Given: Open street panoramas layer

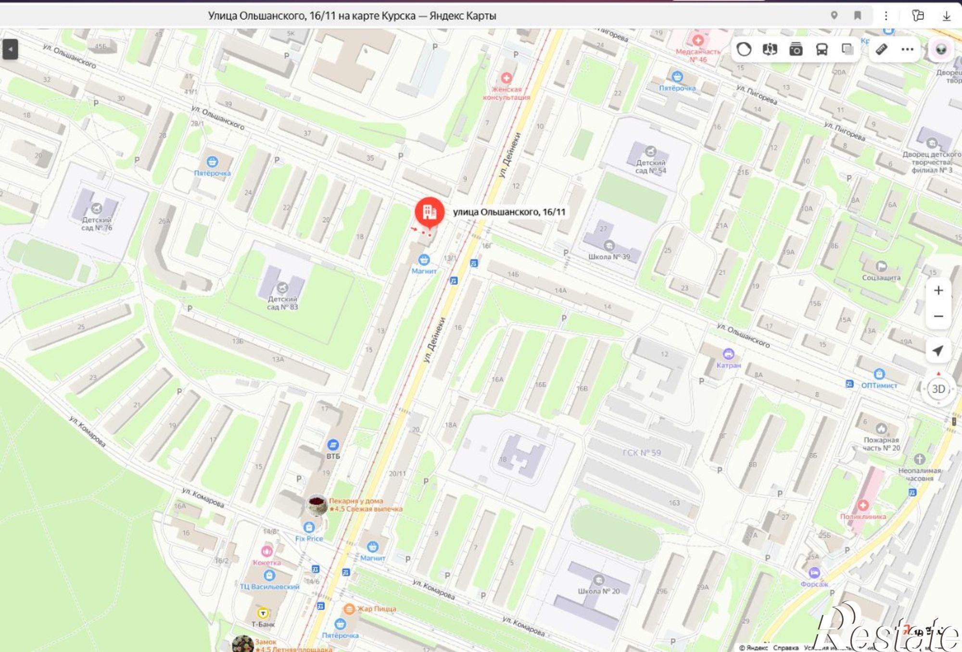Looking at the screenshot, I should (x=770, y=50).
